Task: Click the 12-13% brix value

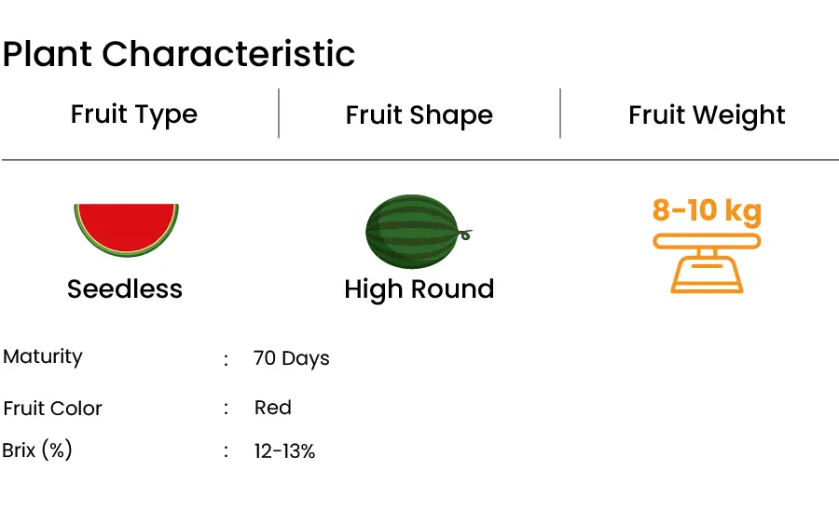Action: [x=284, y=451]
